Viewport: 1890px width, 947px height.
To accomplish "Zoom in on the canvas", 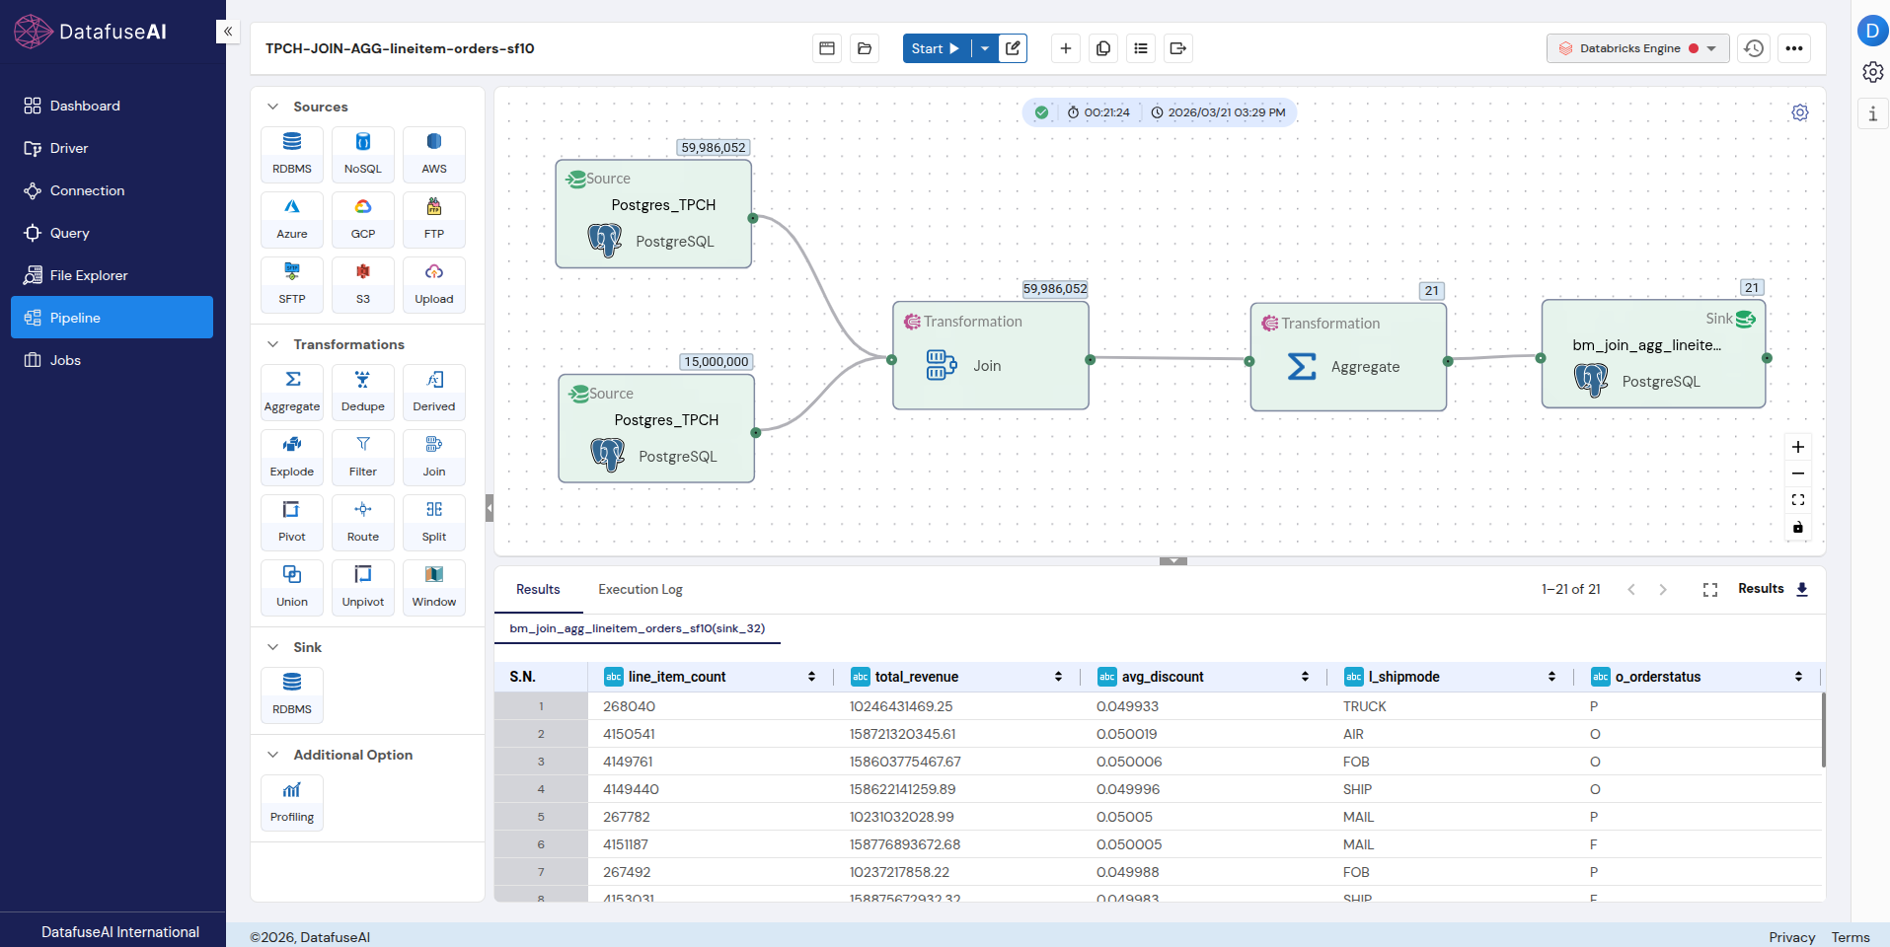I will pos(1798,447).
